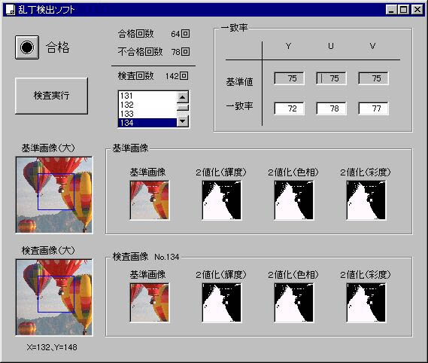The height and width of the screenshot is (363, 428).
Task: Click reference 2値化(輝度) binary thumbnail
Action: (x=222, y=200)
